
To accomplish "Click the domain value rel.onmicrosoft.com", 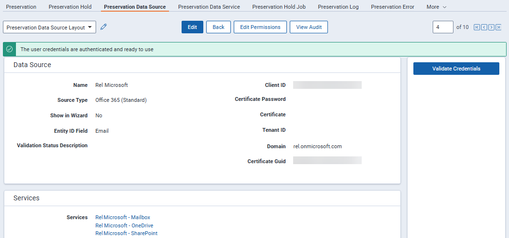I will pos(317,146).
